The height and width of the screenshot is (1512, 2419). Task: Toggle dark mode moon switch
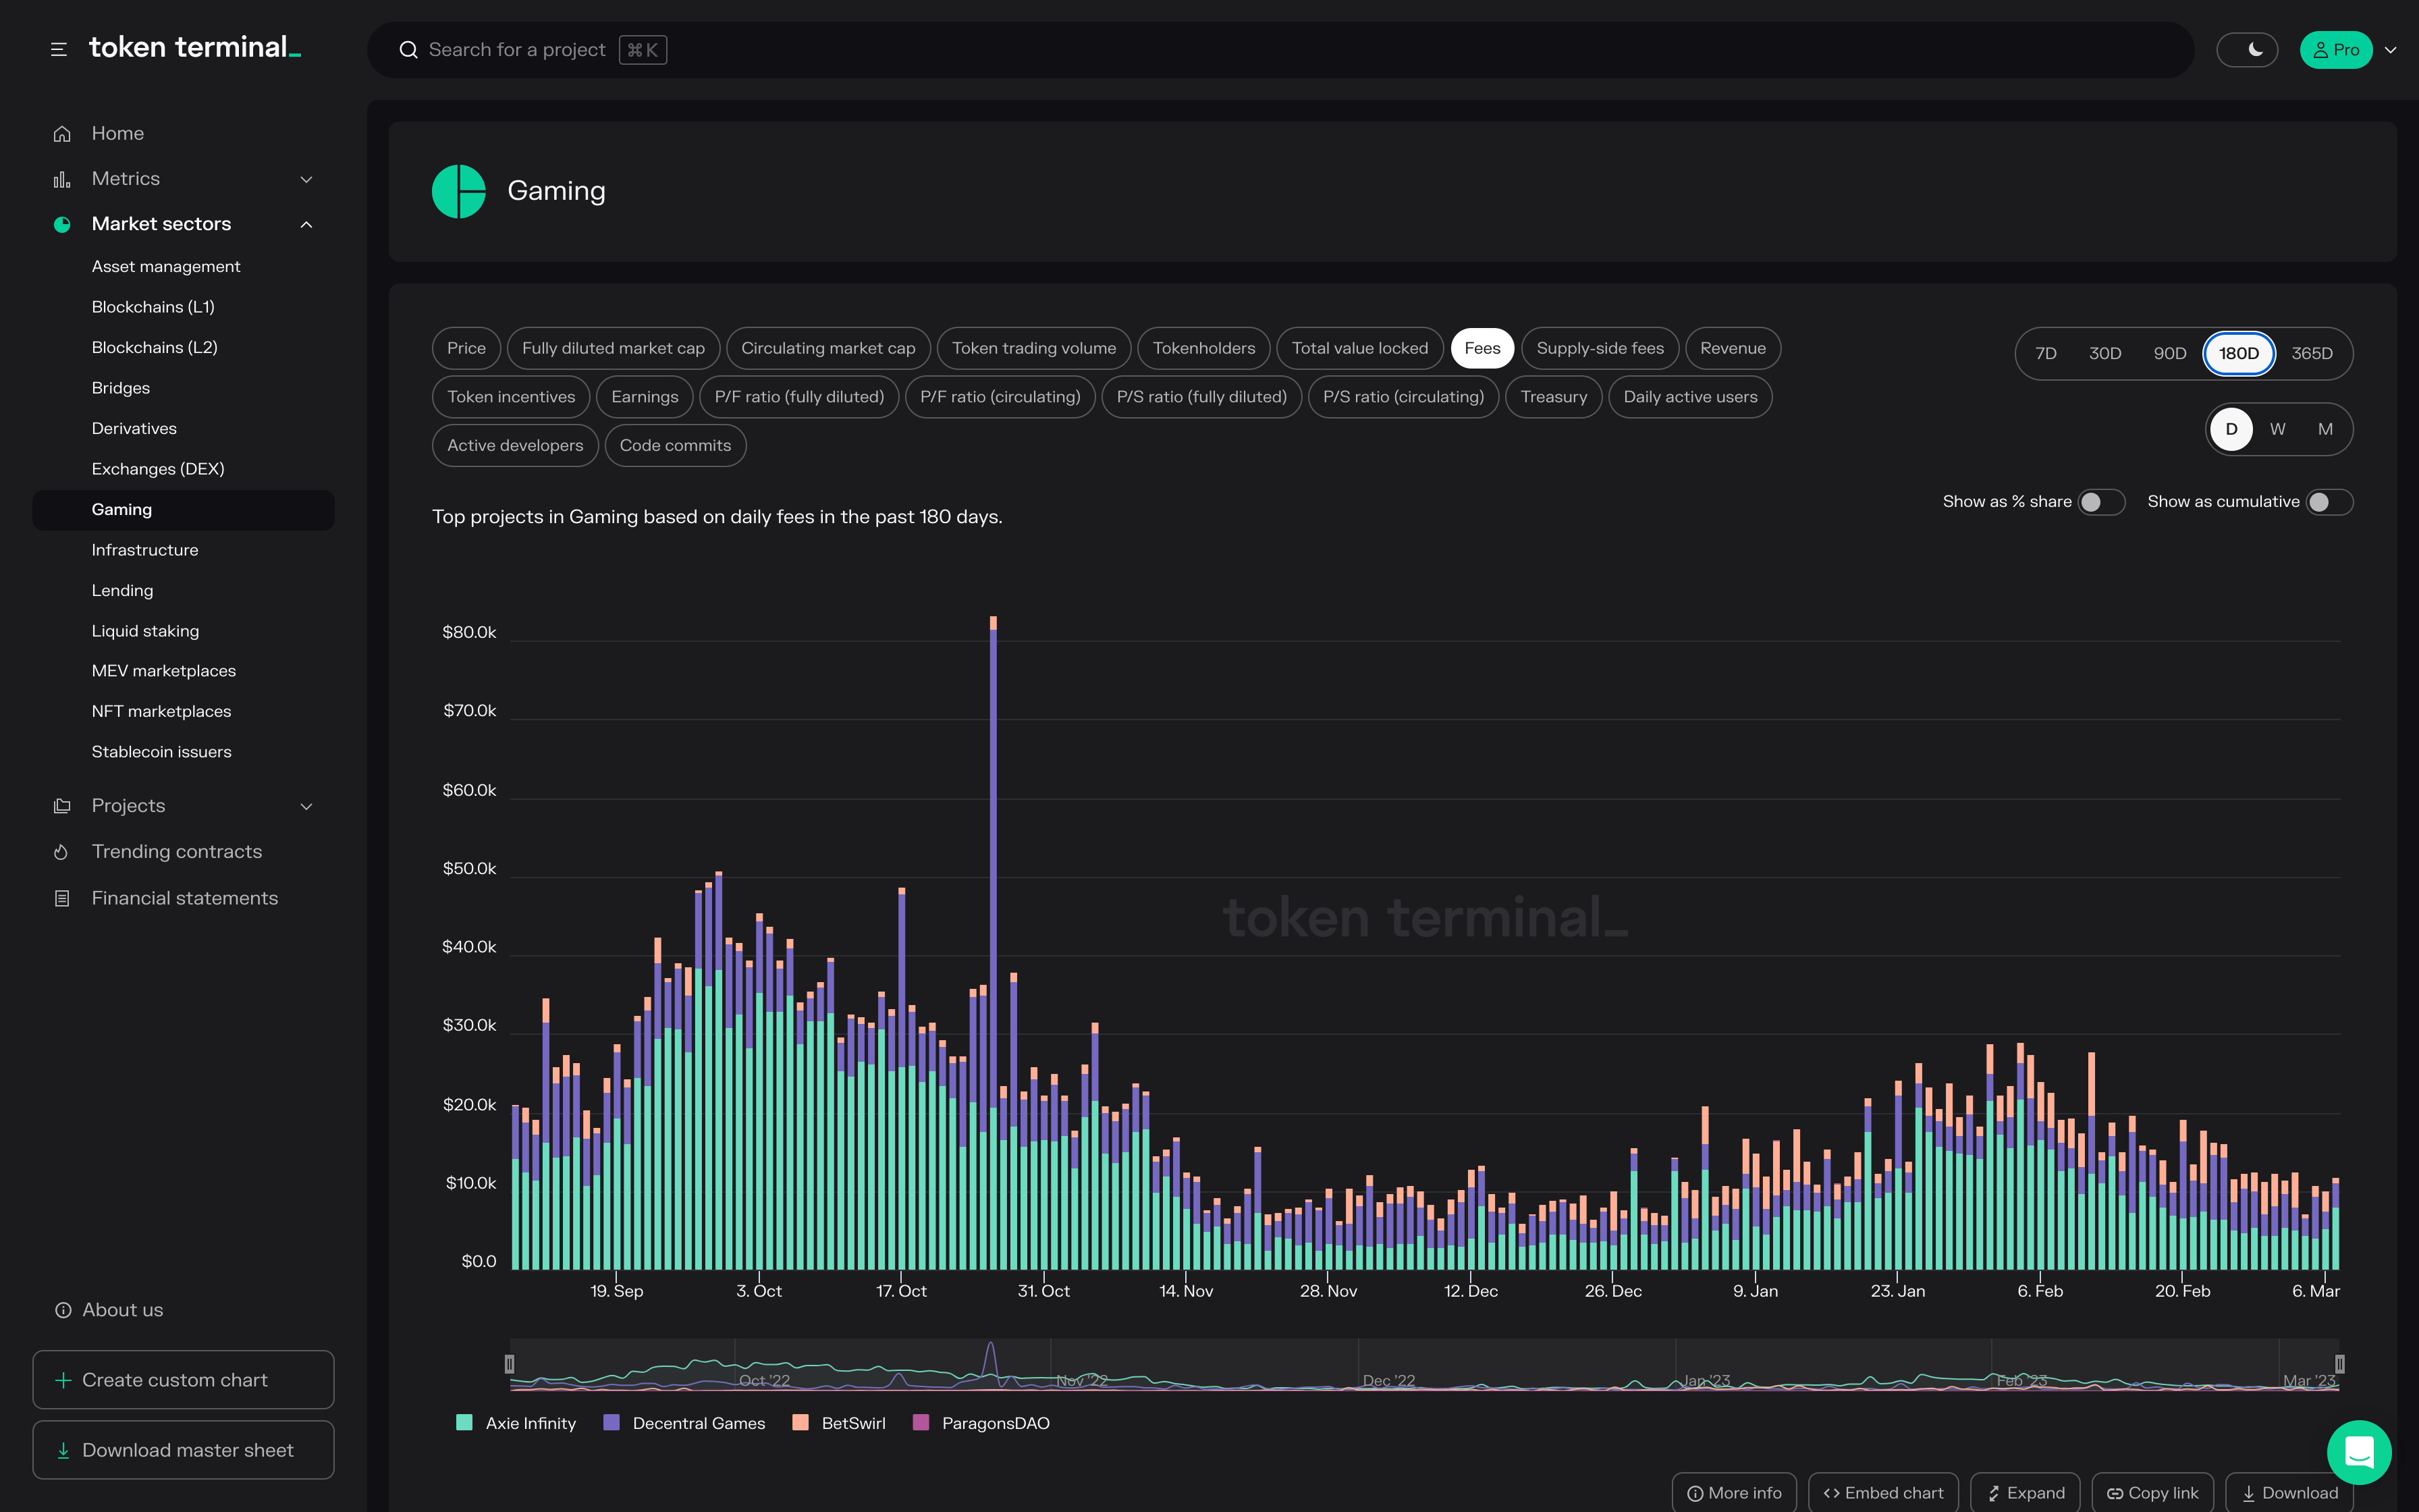2247,50
